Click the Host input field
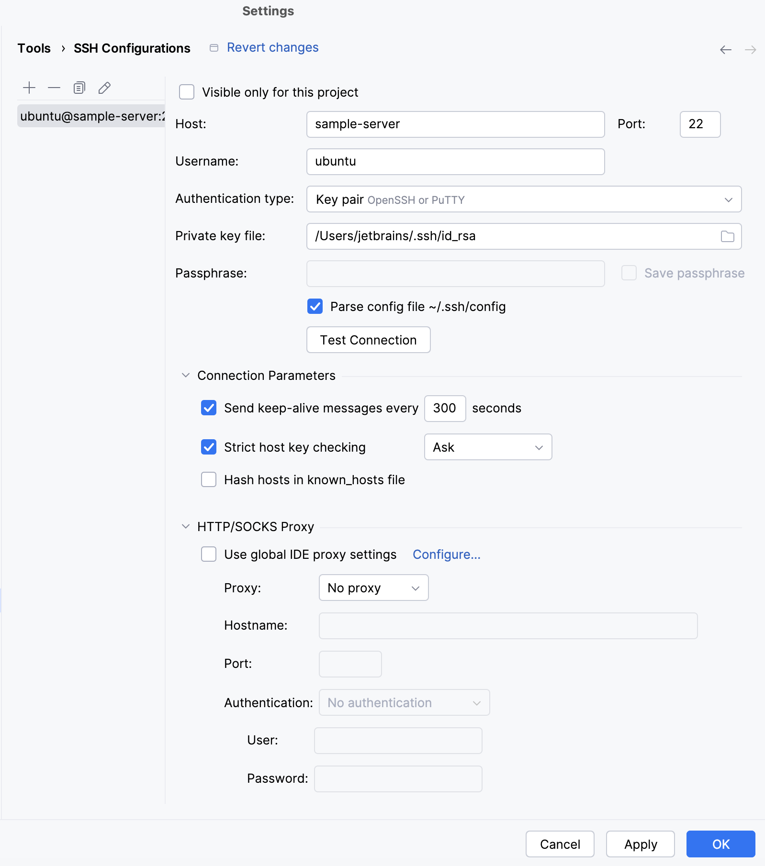 tap(455, 124)
